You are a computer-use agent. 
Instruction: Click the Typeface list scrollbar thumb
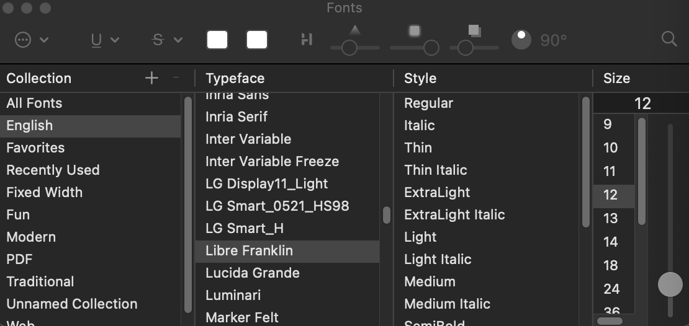tap(387, 215)
